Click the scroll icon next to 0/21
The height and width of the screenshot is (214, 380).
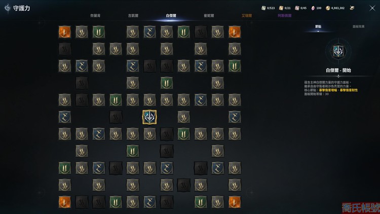pyautogui.click(x=281, y=8)
